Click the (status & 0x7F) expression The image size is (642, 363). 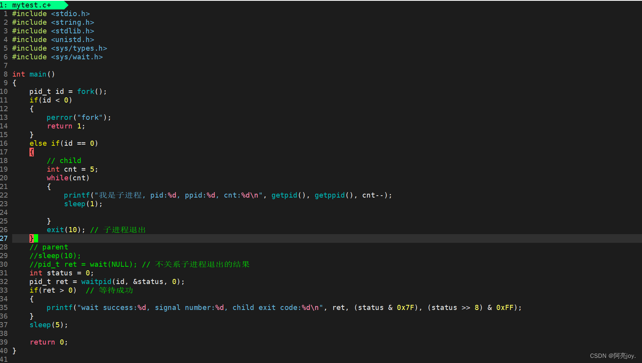[386, 308]
